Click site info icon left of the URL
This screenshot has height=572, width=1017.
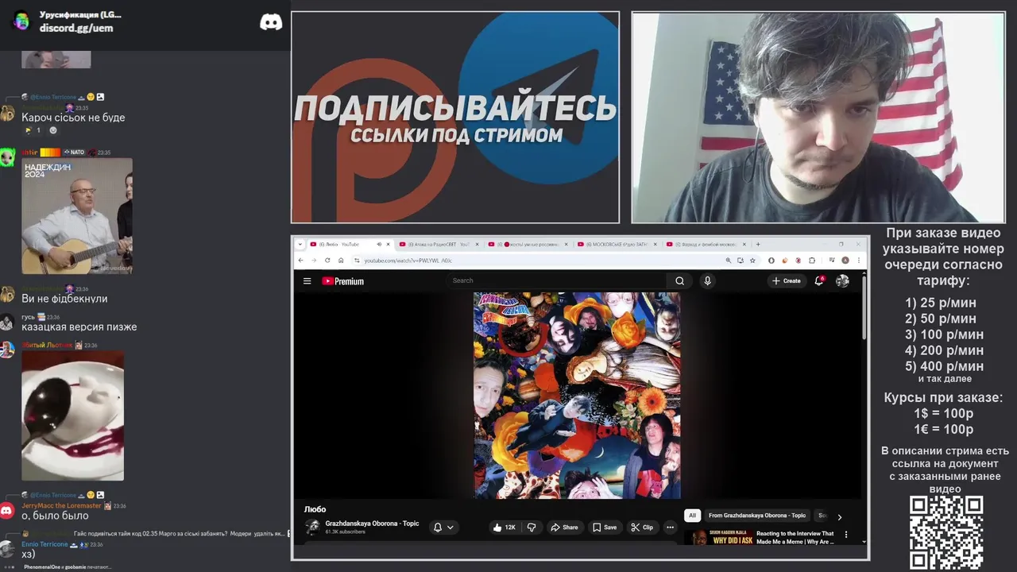[357, 261]
